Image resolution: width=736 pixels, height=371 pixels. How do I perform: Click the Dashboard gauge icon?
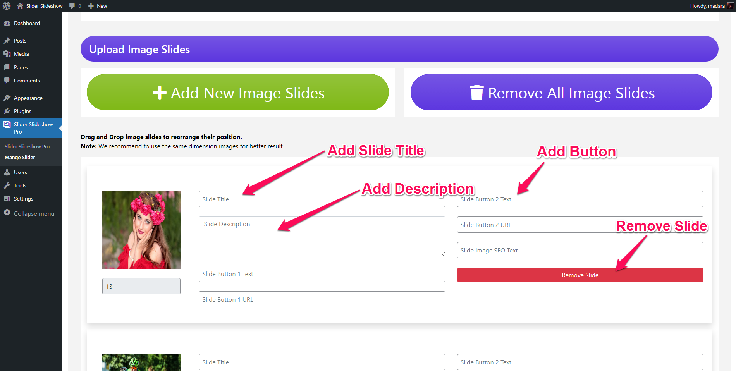coord(7,23)
